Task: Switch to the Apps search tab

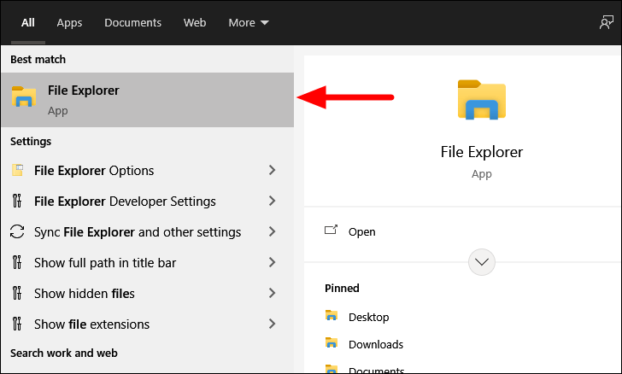Action: tap(69, 22)
